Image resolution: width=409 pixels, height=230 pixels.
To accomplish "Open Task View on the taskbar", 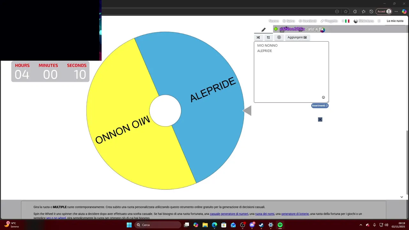I will point(187,225).
